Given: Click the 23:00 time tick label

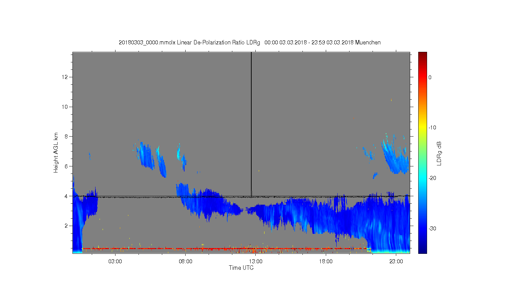Looking at the screenshot, I should coord(396,262).
